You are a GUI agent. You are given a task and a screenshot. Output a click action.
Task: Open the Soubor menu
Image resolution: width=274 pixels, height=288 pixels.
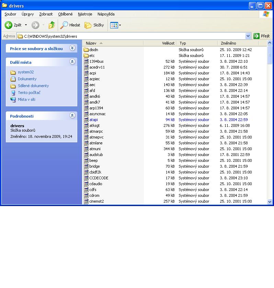click(x=10, y=14)
